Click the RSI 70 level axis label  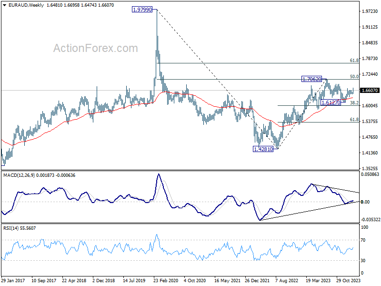(363, 240)
